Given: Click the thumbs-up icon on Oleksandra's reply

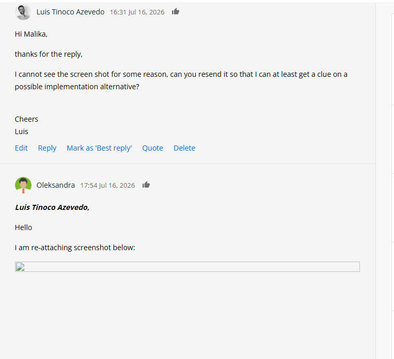Looking at the screenshot, I should pos(146,185).
